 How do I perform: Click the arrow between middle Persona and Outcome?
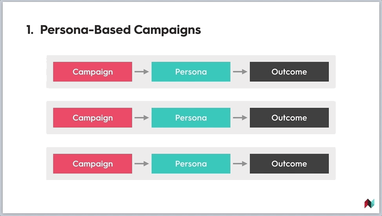pos(240,118)
